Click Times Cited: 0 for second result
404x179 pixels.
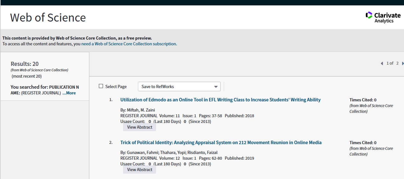click(363, 143)
